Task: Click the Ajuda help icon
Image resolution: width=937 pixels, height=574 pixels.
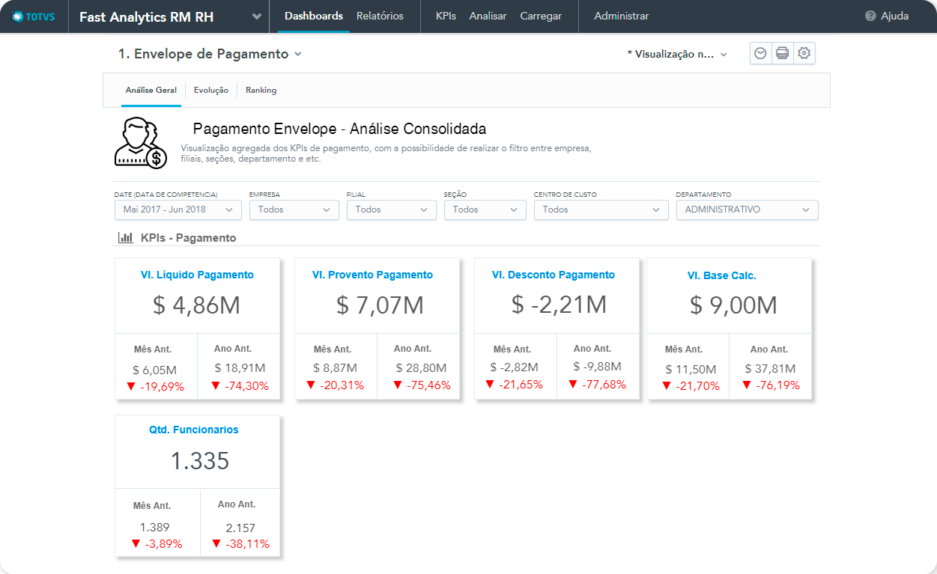Action: point(870,16)
